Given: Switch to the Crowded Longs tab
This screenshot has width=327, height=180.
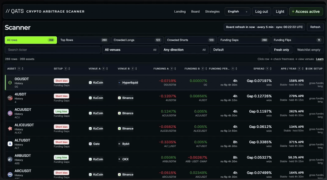Looking at the screenshot, I should [137, 40].
